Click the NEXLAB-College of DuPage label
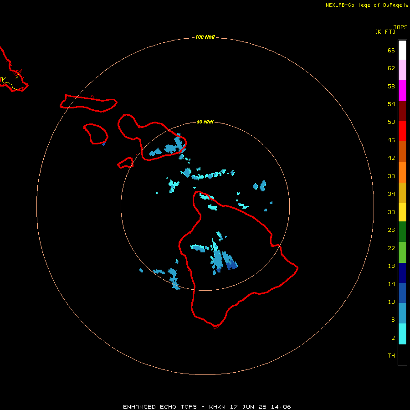 364,5
